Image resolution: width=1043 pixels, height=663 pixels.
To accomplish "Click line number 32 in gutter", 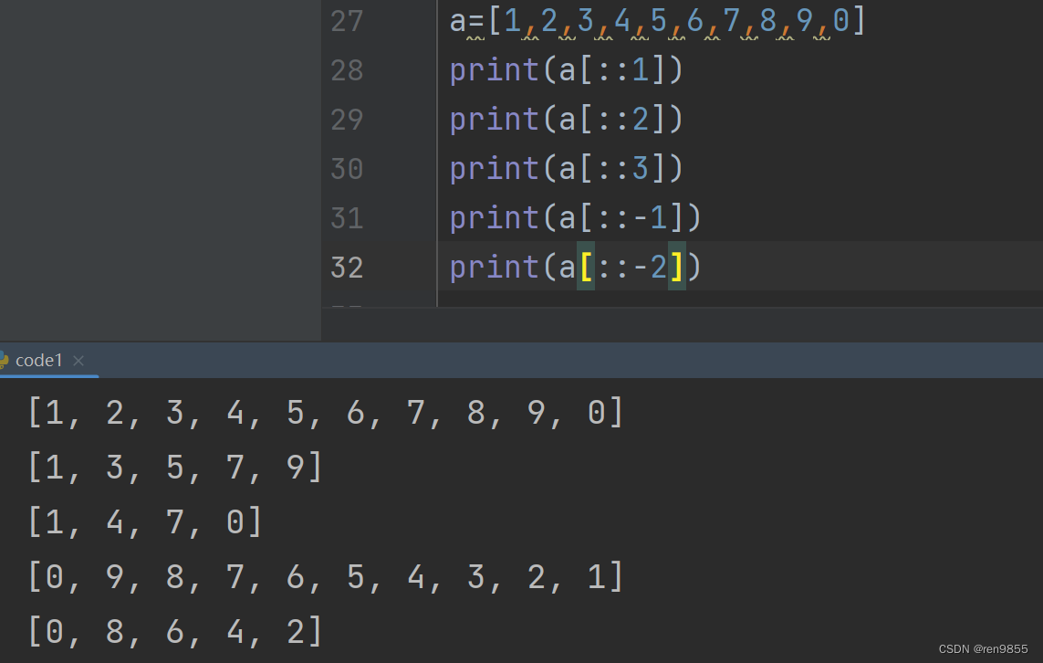I will (347, 268).
